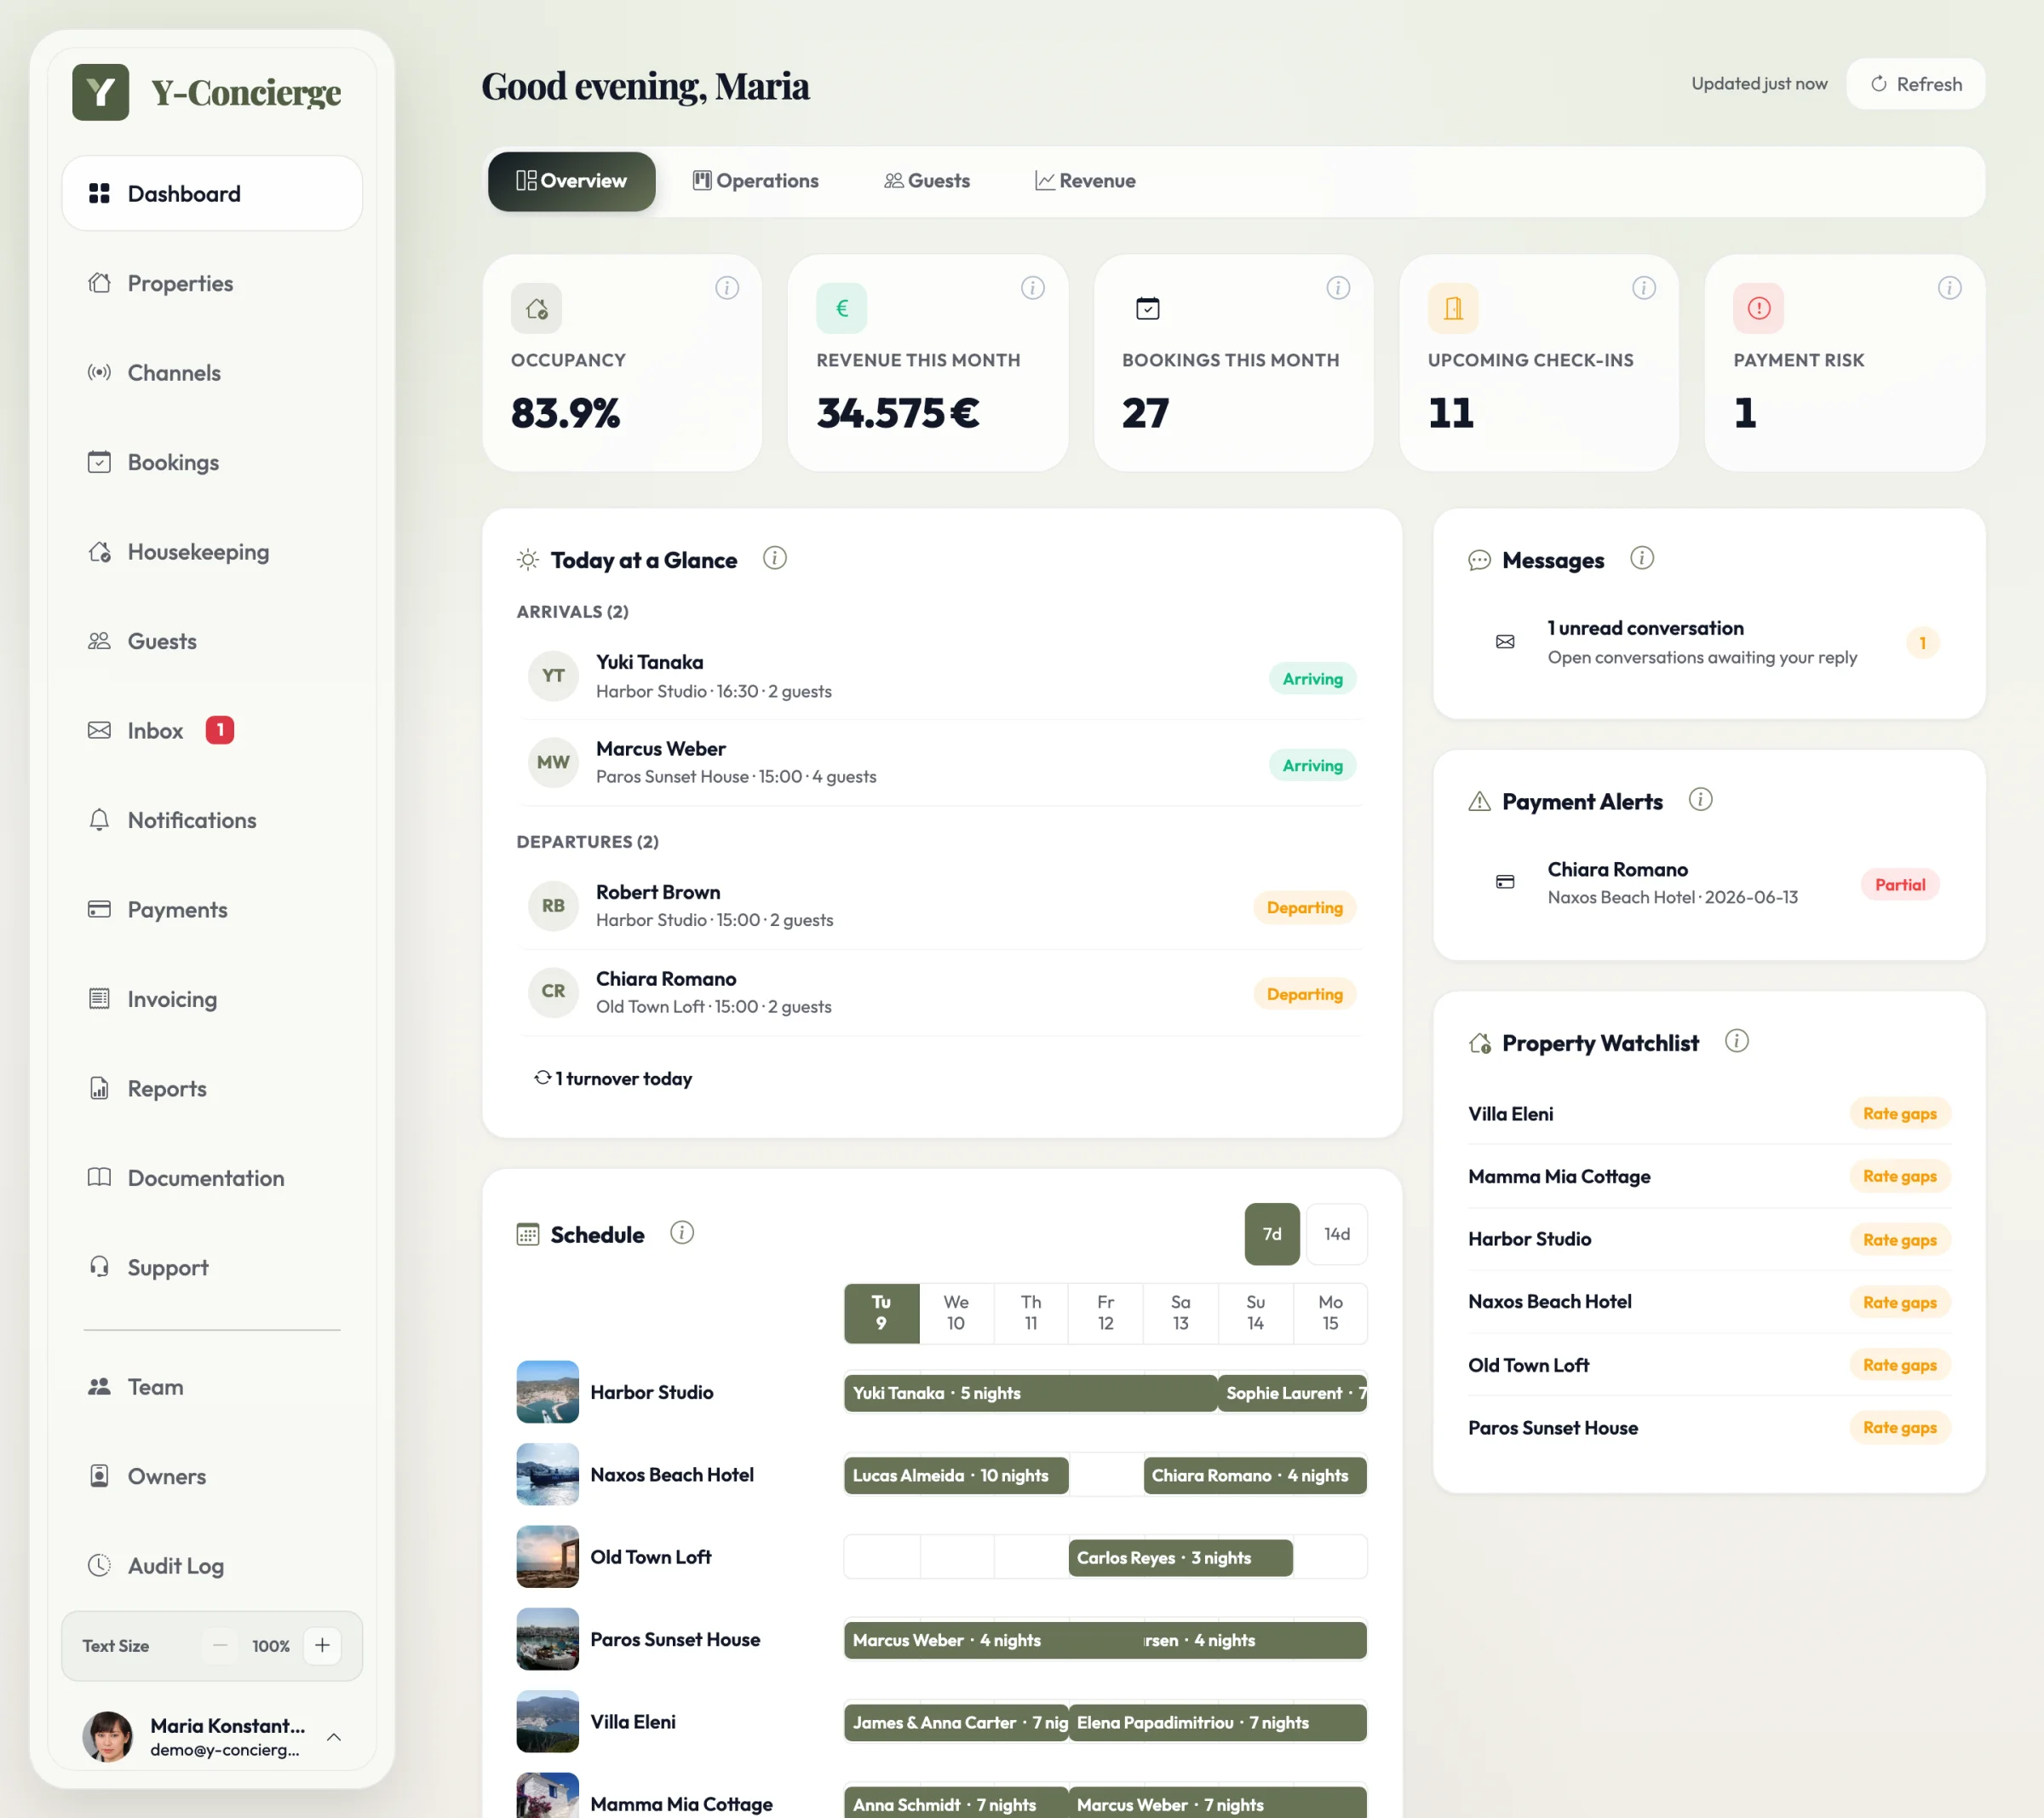The height and width of the screenshot is (1818, 2044).
Task: Open Notifications in the sidebar
Action: click(212, 820)
